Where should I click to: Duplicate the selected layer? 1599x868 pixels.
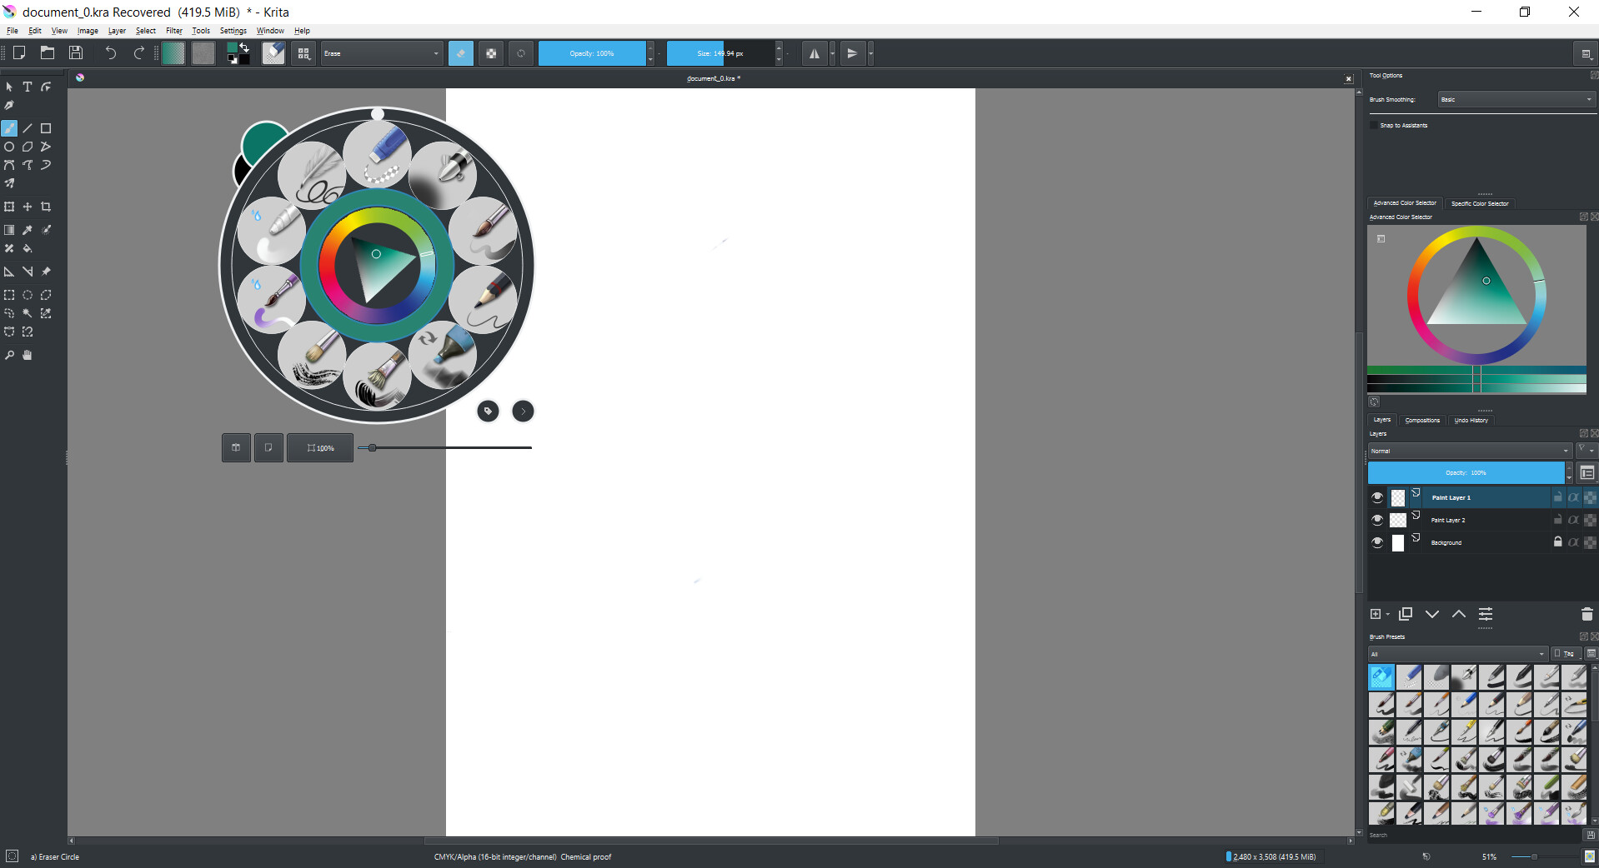coord(1406,614)
